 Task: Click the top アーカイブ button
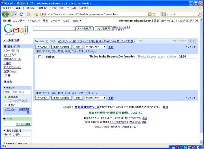click(x=42, y=47)
